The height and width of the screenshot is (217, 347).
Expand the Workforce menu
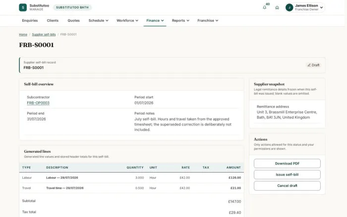click(127, 21)
